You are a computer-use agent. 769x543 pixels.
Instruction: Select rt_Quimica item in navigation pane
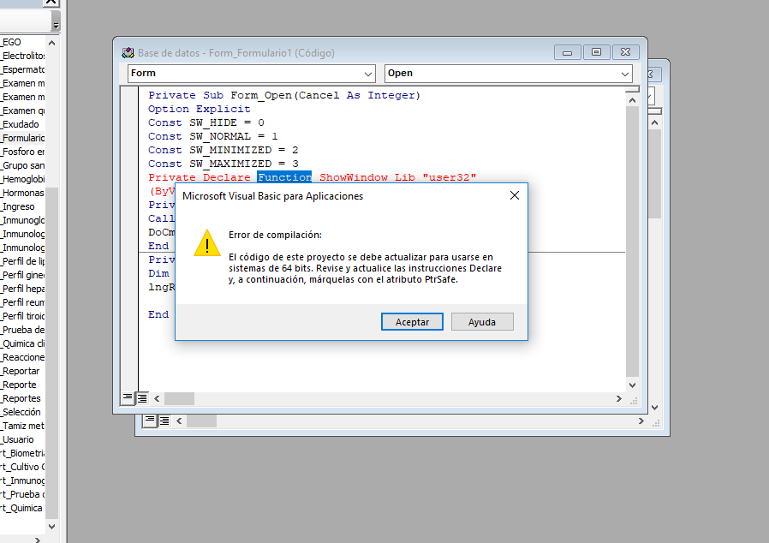(x=21, y=509)
